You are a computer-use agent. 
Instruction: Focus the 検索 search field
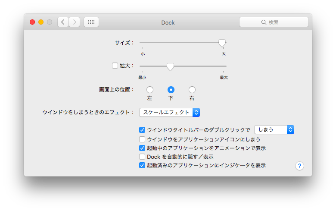click(274, 22)
